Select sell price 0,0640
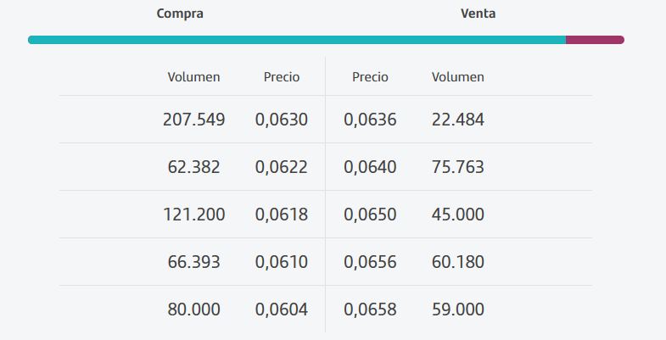 click(370, 167)
